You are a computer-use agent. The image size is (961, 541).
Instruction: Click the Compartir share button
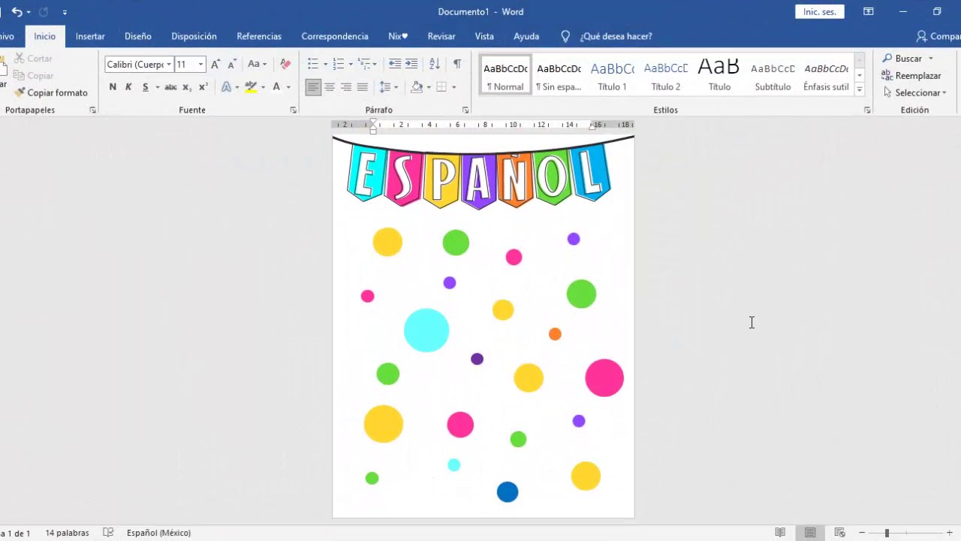(938, 36)
